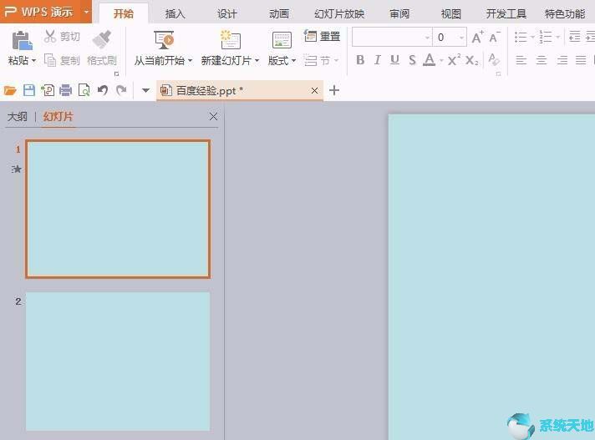Click the clear formatting eraser icon

(x=494, y=59)
